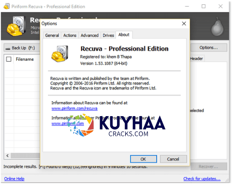Sort by the Filename column header
Image resolution: width=232 pixels, height=186 pixels.
(25, 59)
